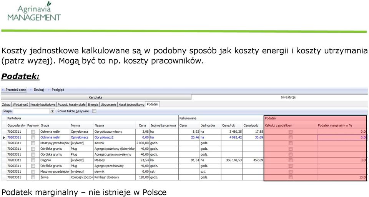Image resolution: width=369 pixels, height=197 pixels.
Task: Switch to the Investycje section
Action: pos(288,97)
